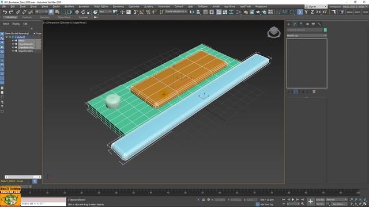The height and width of the screenshot is (207, 369).
Task: Click the Mirror tool icon
Action: [x=192, y=12]
